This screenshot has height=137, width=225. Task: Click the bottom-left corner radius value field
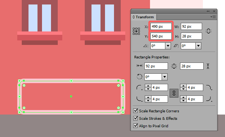coord(159,99)
